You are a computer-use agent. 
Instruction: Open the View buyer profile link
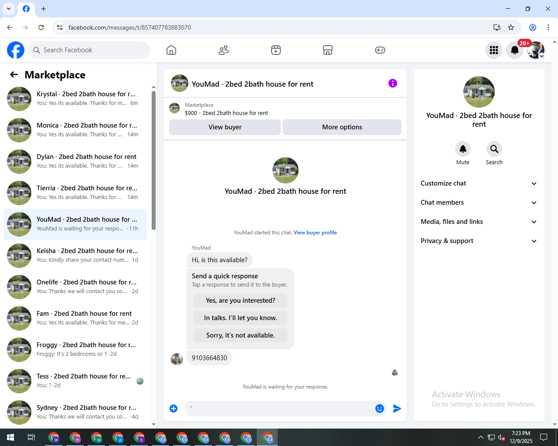coord(315,233)
